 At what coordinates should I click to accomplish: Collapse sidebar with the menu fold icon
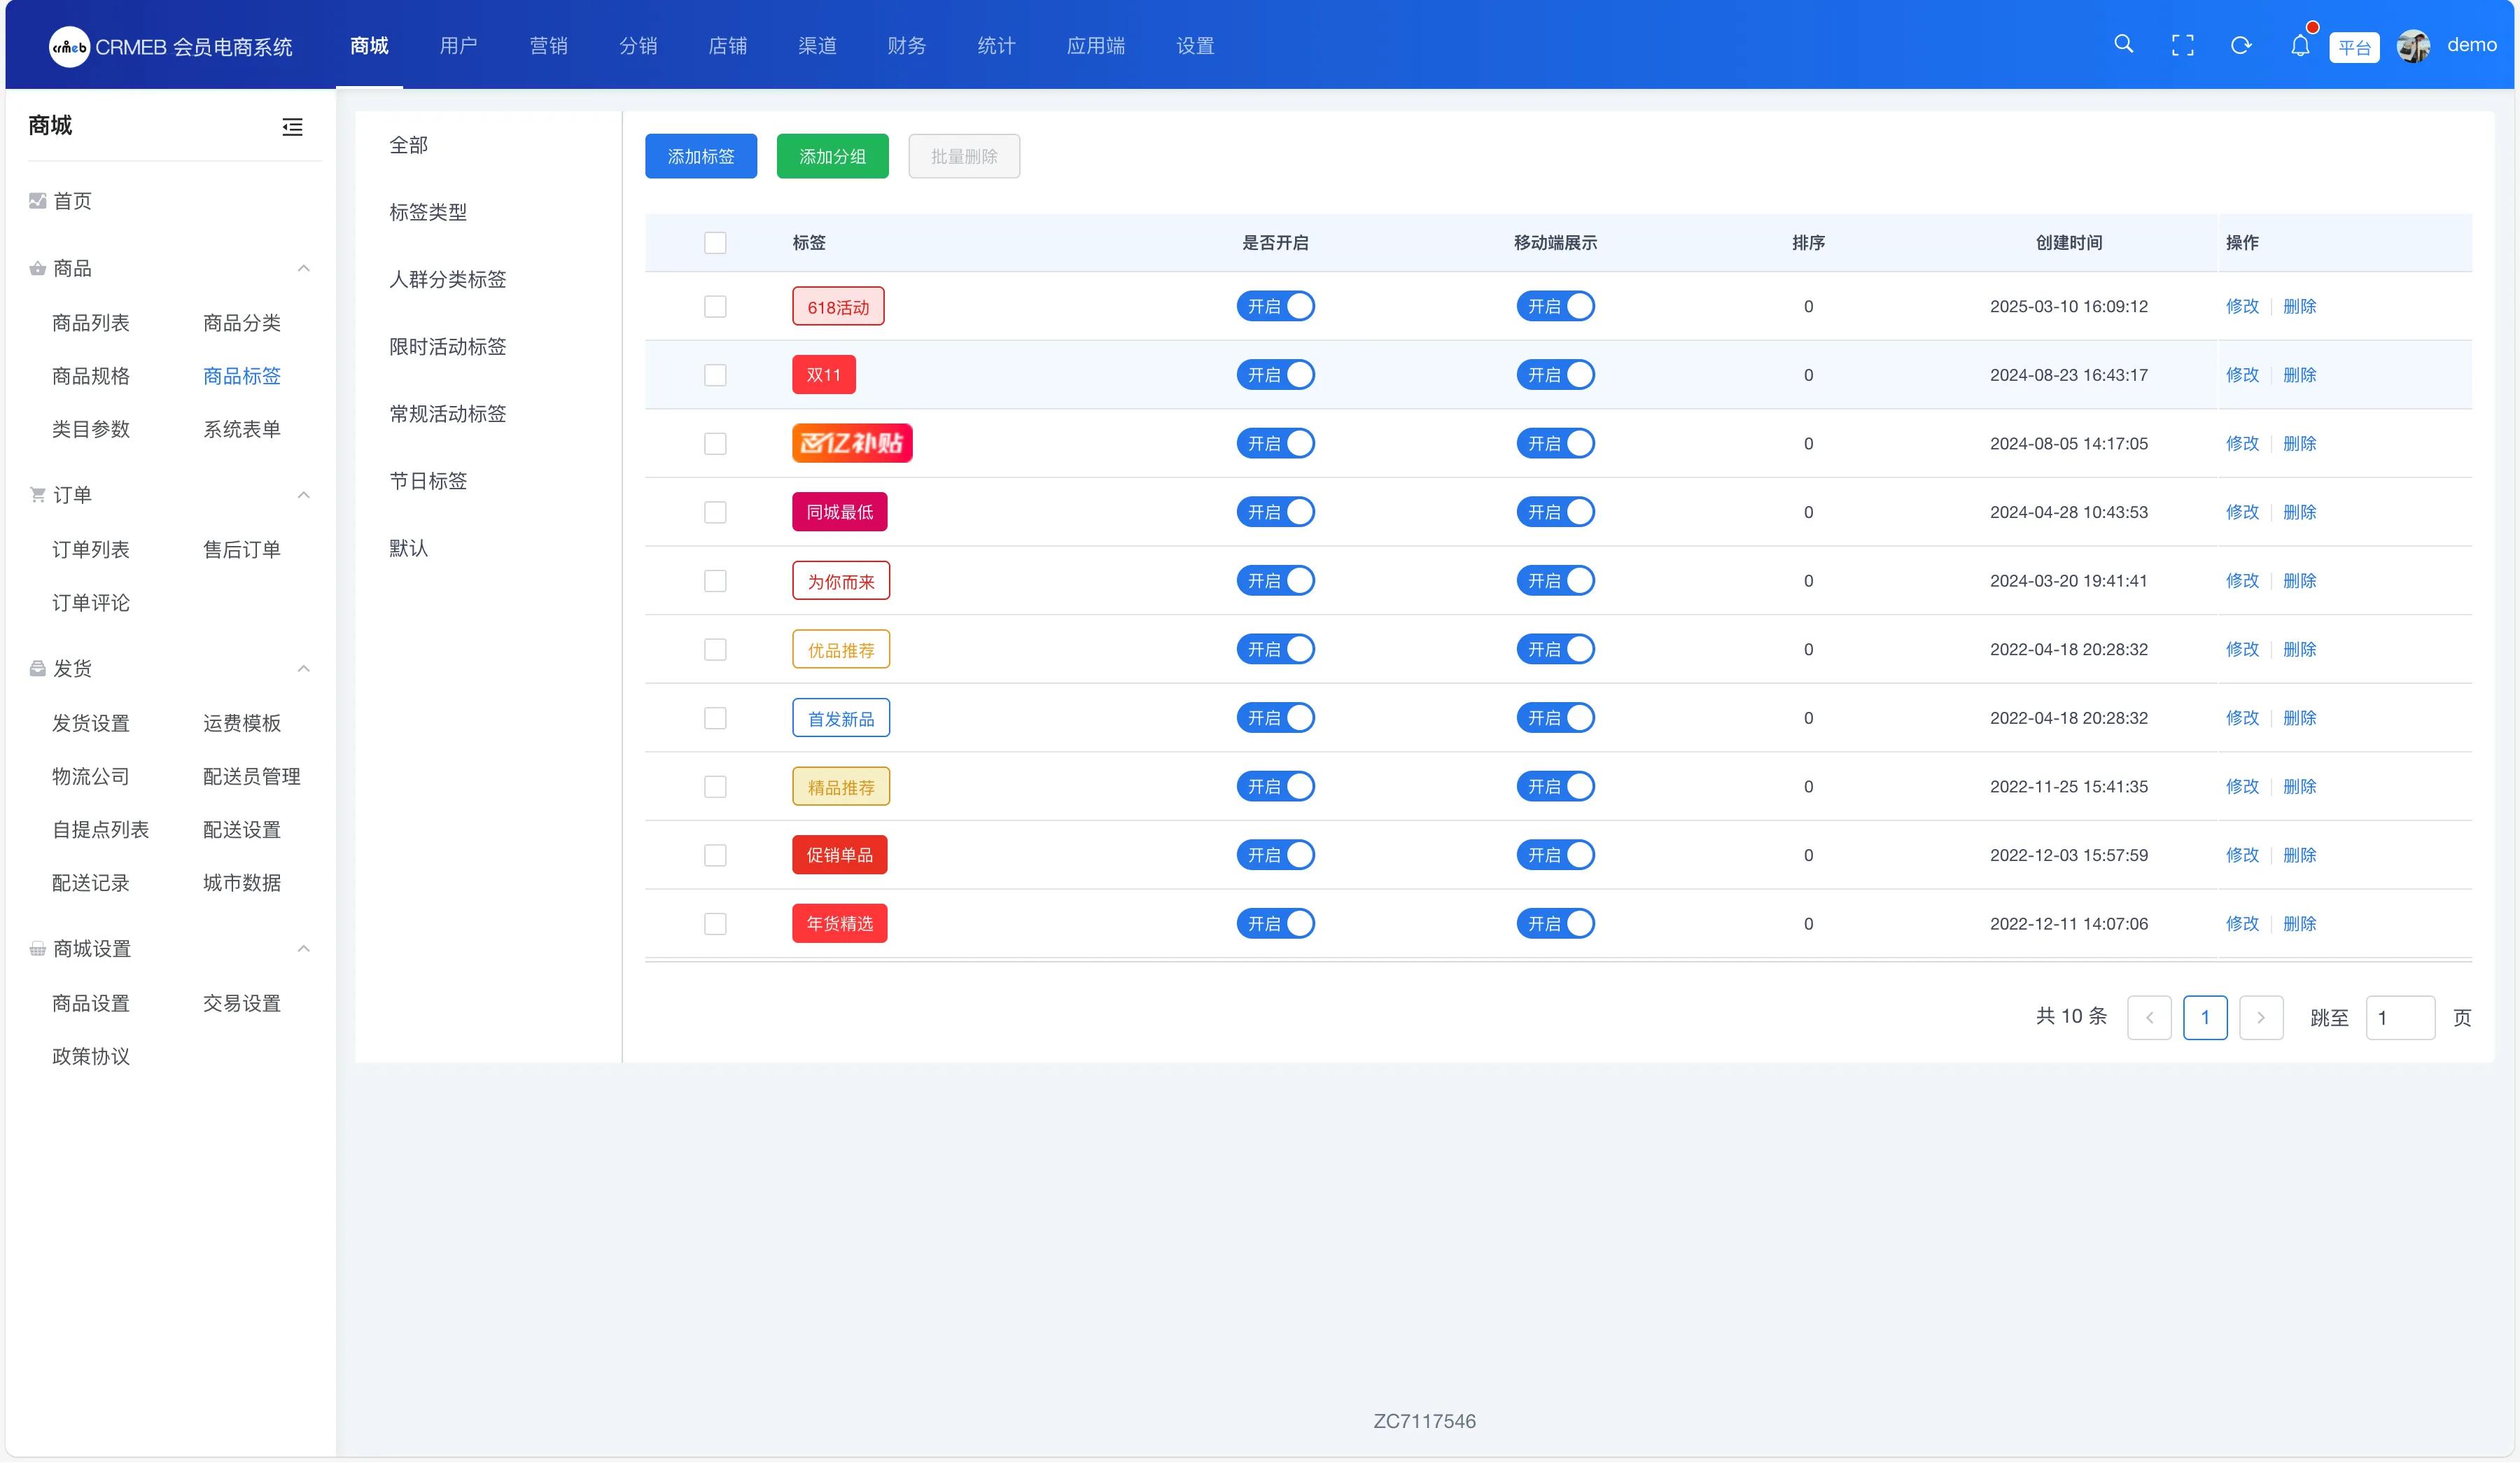[292, 127]
